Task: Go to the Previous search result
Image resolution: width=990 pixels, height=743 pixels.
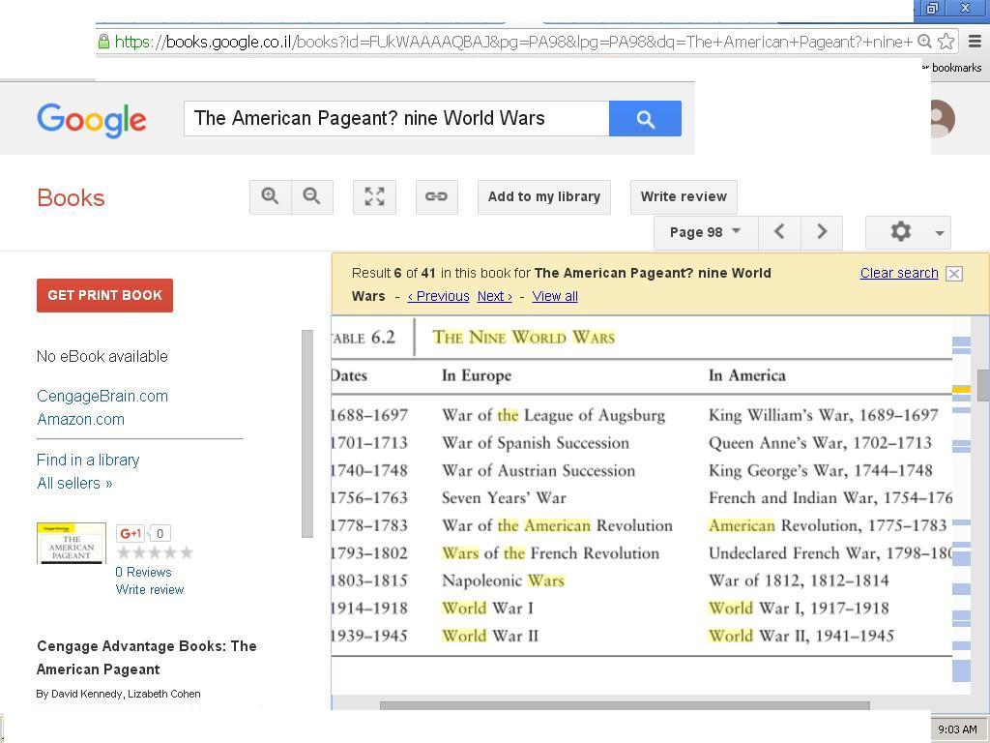Action: [x=438, y=296]
